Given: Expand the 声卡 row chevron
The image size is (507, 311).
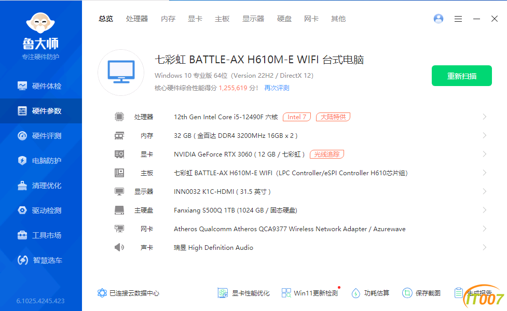Looking at the screenshot, I should 484,247.
